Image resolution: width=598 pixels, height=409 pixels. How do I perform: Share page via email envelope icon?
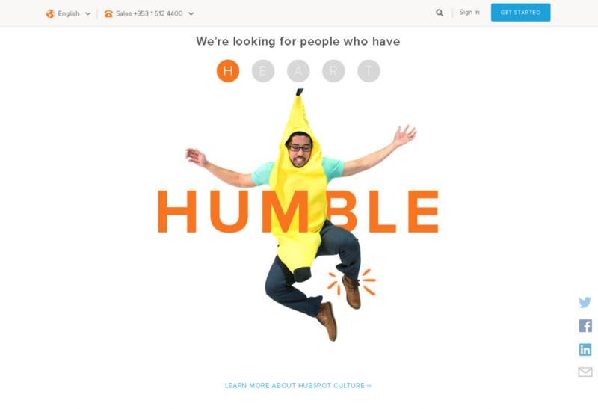(585, 372)
